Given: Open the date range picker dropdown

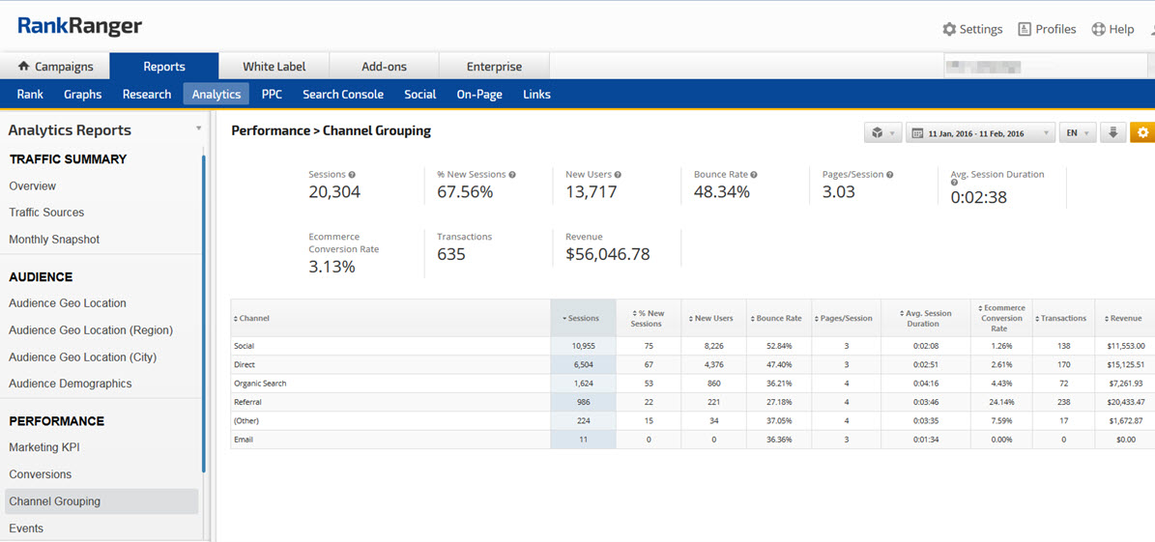Looking at the screenshot, I should [980, 133].
